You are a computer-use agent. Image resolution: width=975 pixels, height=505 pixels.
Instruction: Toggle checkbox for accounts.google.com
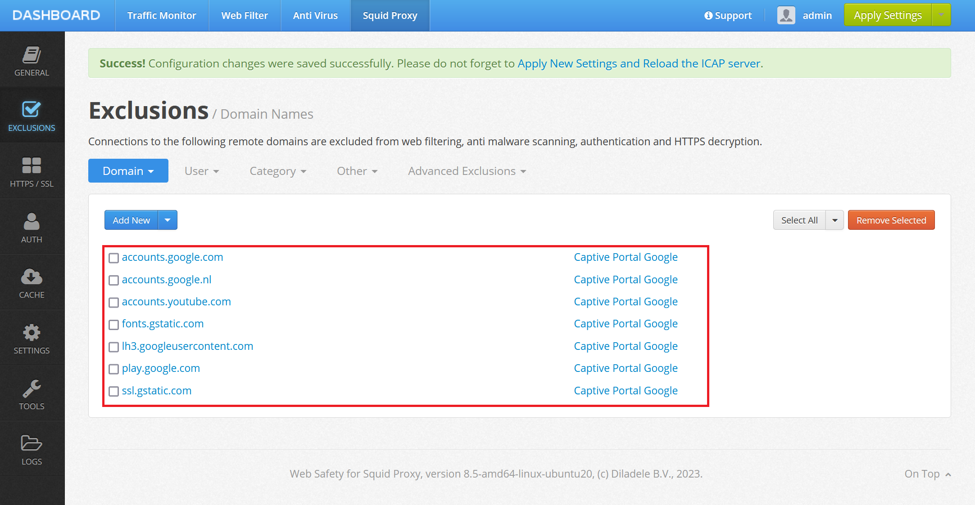click(114, 257)
